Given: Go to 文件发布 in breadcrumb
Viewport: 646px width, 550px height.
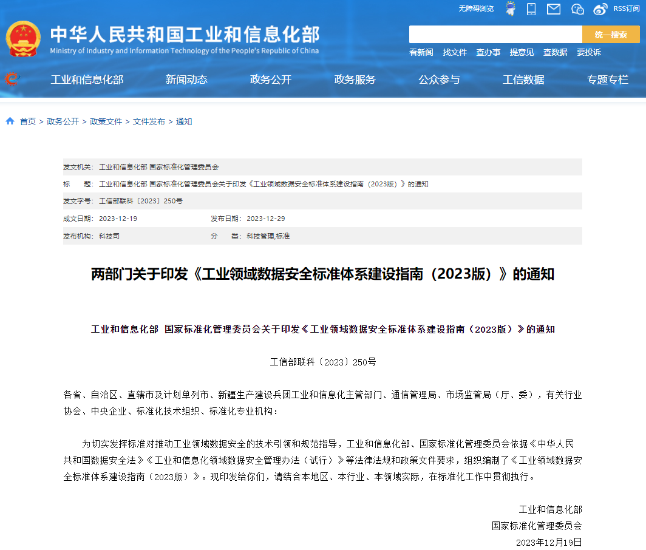Looking at the screenshot, I should click(x=149, y=121).
